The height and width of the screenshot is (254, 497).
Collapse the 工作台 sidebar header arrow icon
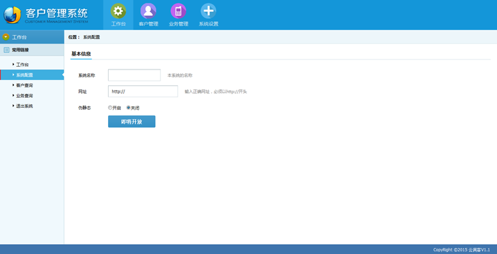coord(6,37)
